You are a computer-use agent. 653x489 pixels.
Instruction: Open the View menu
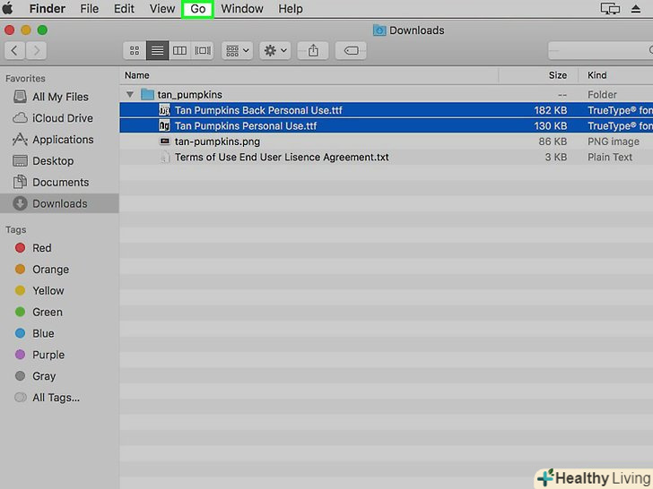point(162,9)
